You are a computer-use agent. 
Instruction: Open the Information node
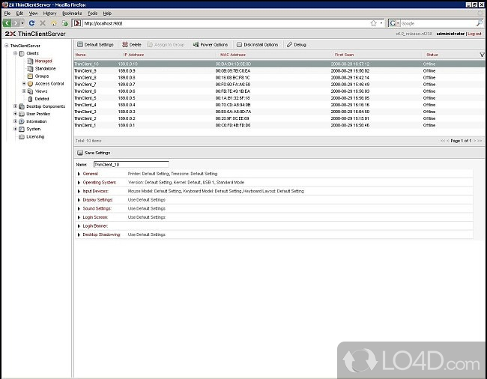click(x=37, y=121)
